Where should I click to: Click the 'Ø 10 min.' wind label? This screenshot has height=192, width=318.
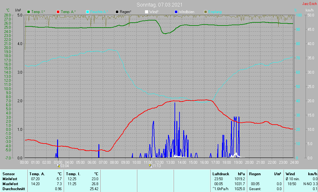[293, 179]
